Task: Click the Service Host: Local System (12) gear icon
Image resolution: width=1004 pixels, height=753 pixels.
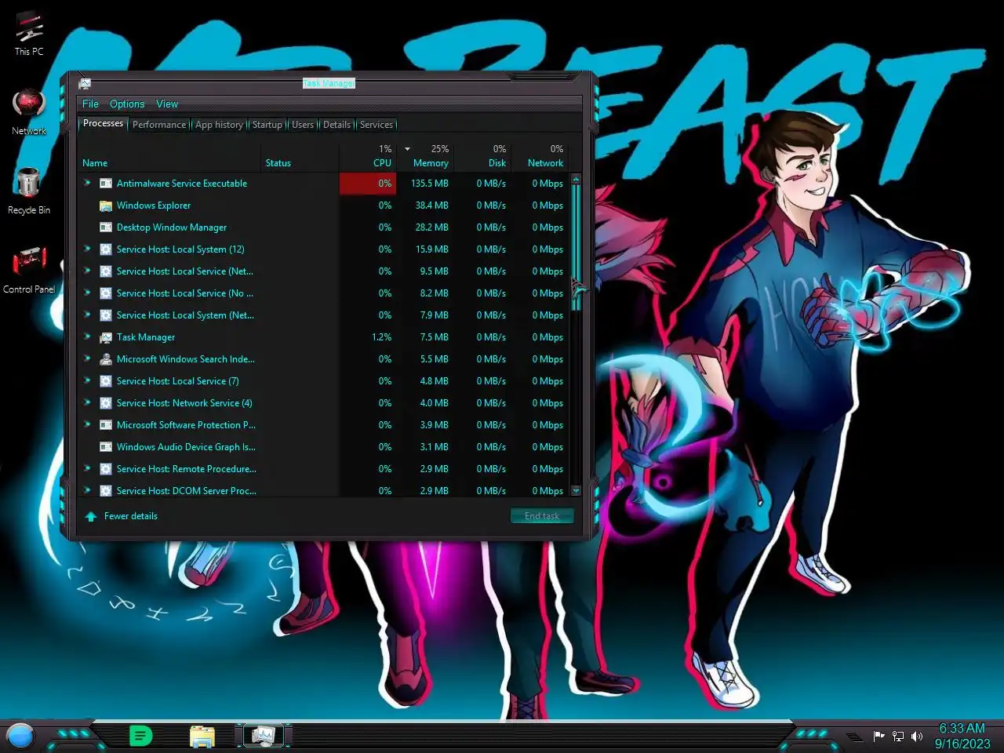Action: pos(106,249)
